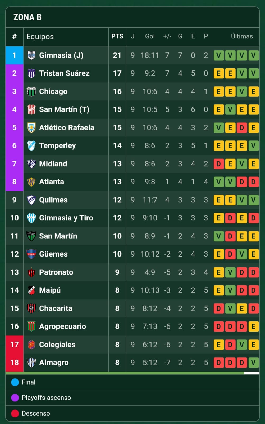265x424 pixels.
Task: Sort table by PTS column header
Action: [x=117, y=36]
